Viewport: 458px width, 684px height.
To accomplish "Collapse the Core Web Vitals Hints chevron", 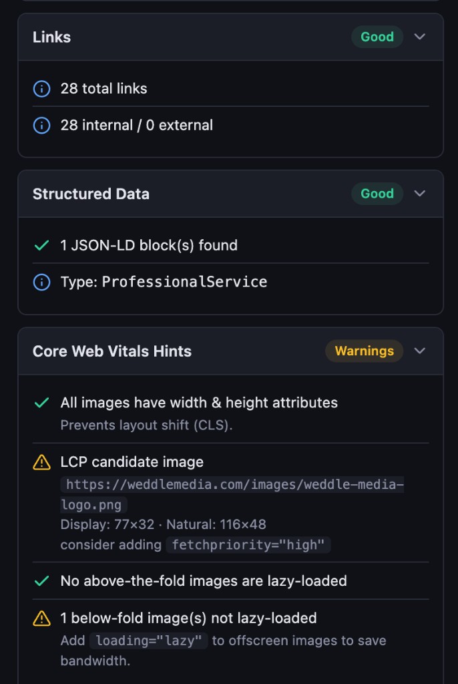I will tap(420, 351).
